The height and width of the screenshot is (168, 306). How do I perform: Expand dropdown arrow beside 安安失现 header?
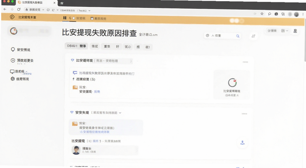tap(120, 113)
